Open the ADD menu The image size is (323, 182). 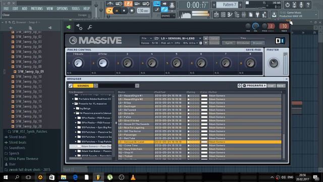(25, 9)
